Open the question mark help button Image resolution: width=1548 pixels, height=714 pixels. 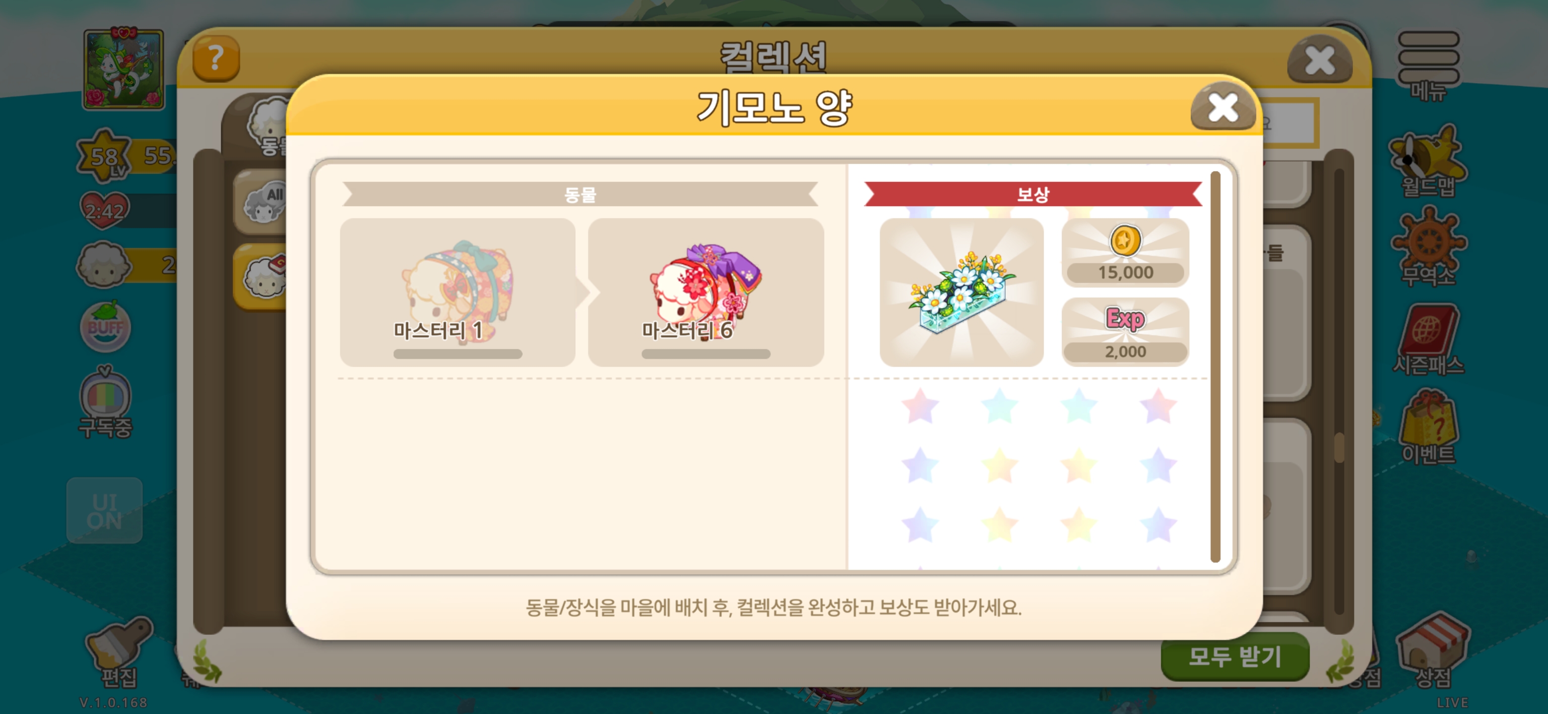point(216,59)
